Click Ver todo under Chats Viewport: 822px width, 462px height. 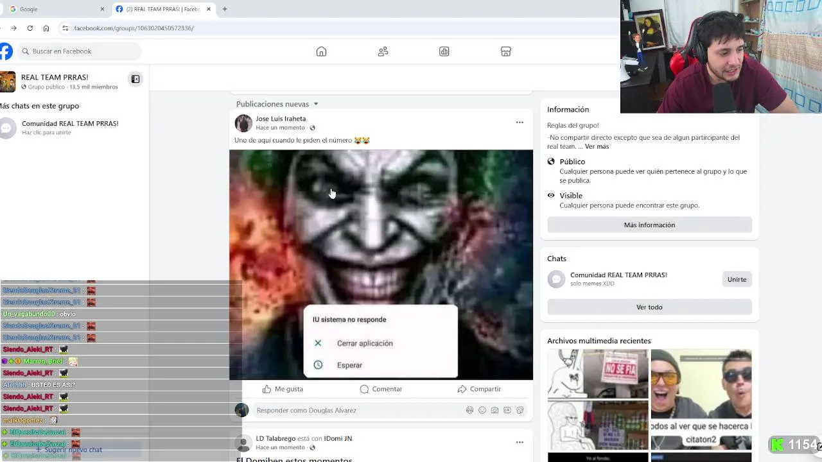pyautogui.click(x=649, y=307)
